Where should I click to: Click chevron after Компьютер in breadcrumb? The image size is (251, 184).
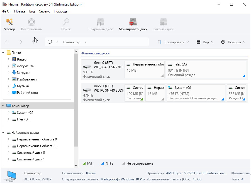click(86, 42)
